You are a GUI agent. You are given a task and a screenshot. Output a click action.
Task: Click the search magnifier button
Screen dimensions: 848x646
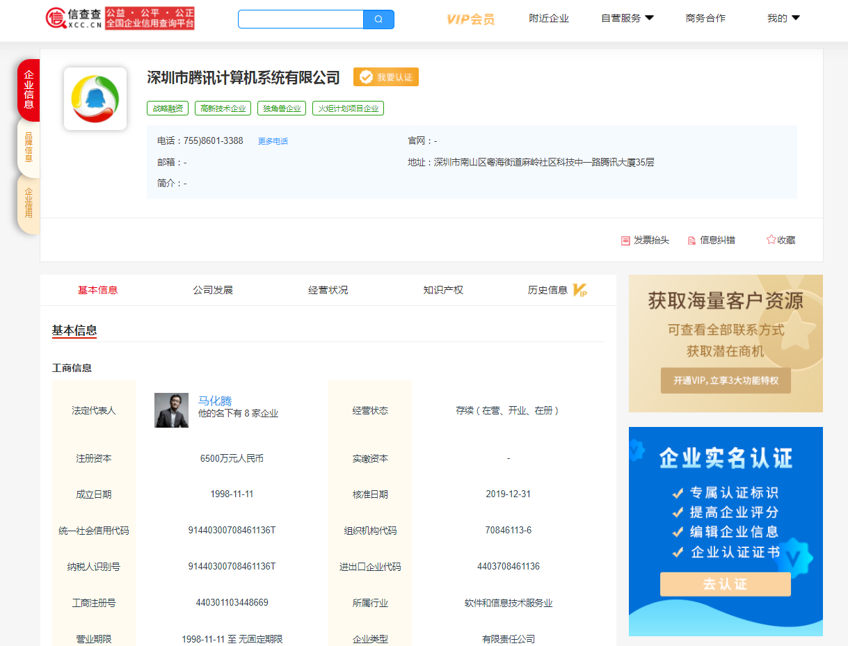pos(378,19)
